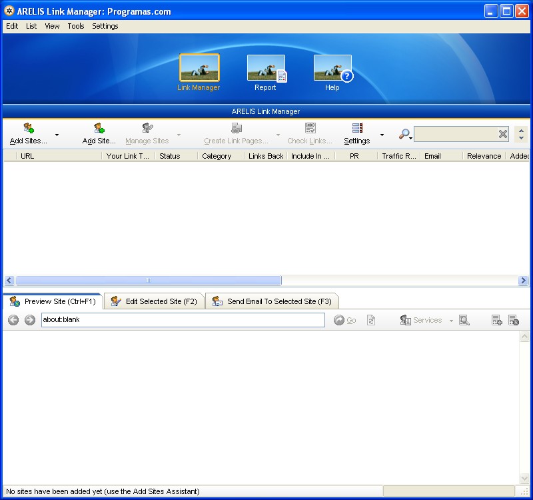Clear the search box with the X icon
Image resolution: width=533 pixels, height=500 pixels.
coord(503,134)
